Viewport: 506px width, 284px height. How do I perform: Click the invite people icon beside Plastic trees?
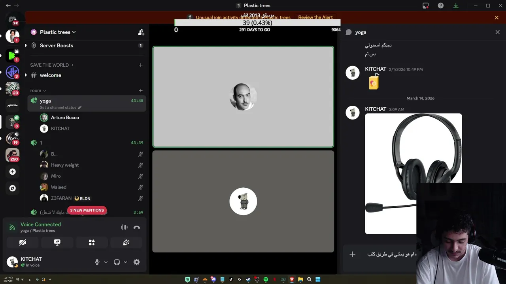141,32
